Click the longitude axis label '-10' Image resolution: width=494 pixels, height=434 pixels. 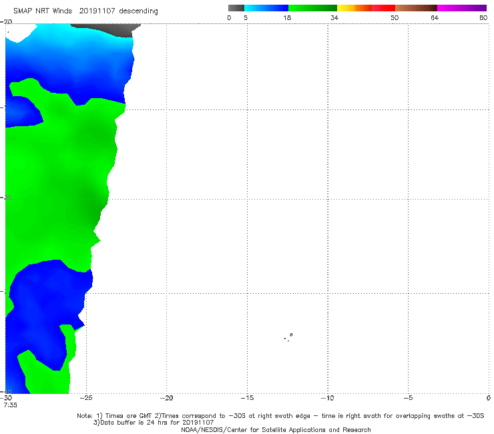[x=328, y=398]
